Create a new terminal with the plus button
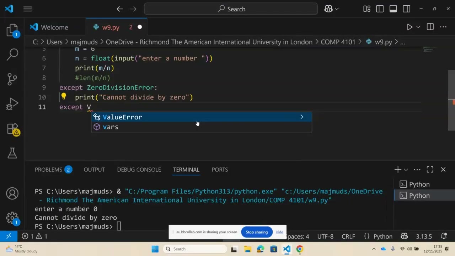Screen dimensions: 455x256 [x=398, y=170]
